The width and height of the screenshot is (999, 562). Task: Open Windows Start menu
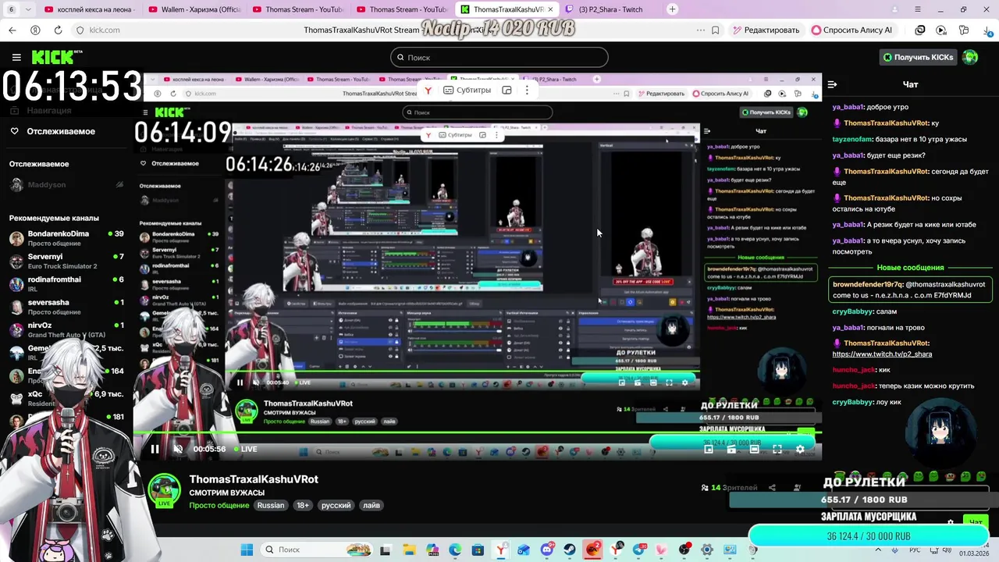(x=247, y=550)
